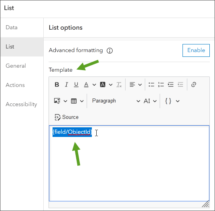Grab the editor resize handle

point(206,204)
